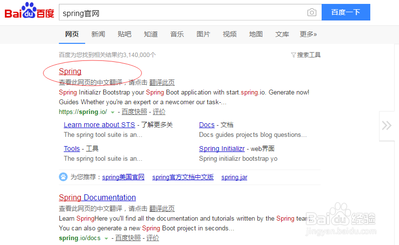Image resolution: width=399 pixels, height=245 pixels.
Task: Click 翻译此页 under the Spring result
Action: 162,82
